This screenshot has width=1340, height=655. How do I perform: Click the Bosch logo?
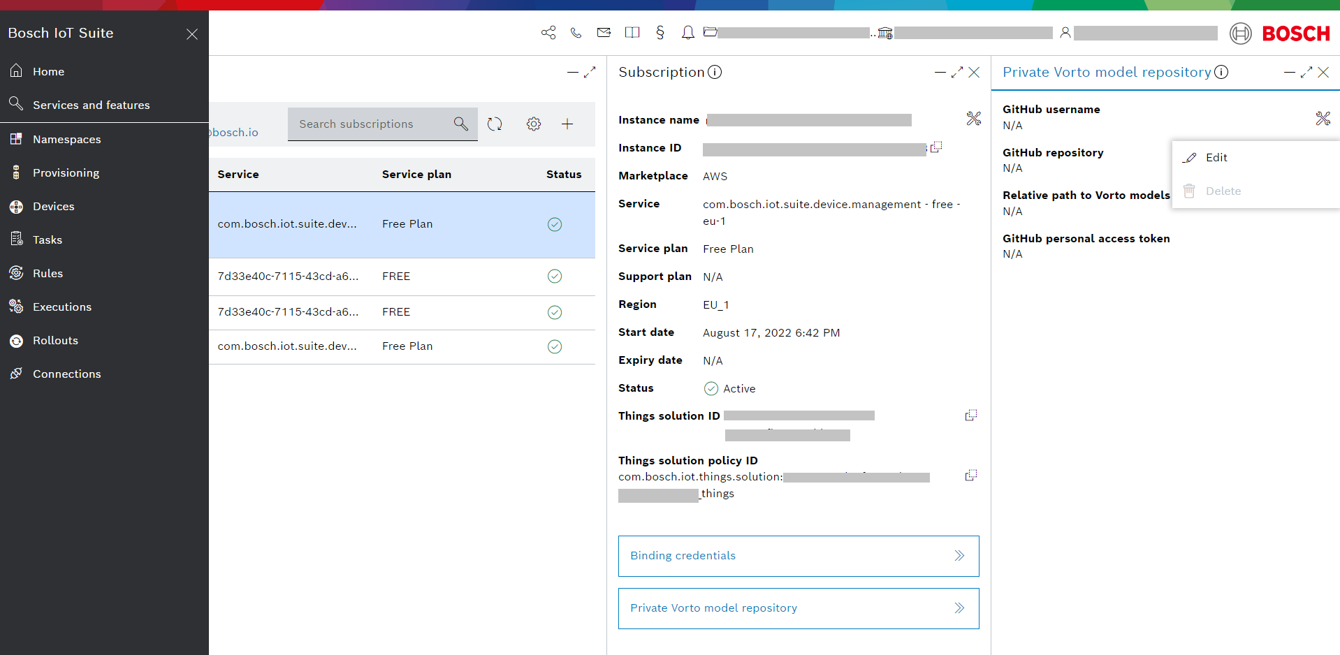[1280, 34]
